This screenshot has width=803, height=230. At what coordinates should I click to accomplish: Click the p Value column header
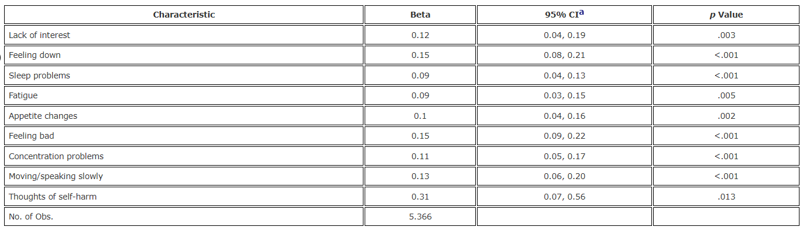click(726, 15)
